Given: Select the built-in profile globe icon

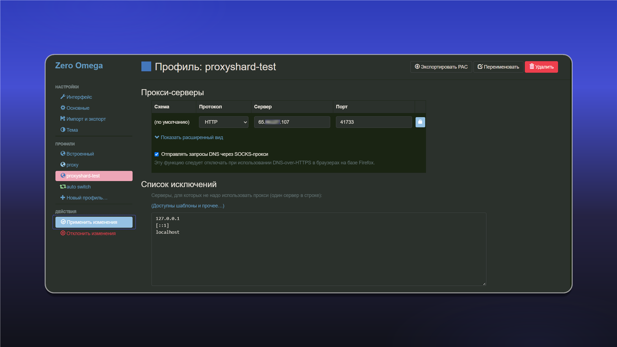Looking at the screenshot, I should click(x=63, y=154).
